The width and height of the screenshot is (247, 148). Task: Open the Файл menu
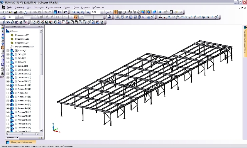pyautogui.click(x=9, y=7)
